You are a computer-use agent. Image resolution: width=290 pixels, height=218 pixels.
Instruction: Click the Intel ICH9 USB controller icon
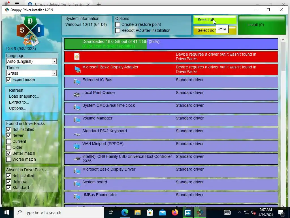click(77, 159)
